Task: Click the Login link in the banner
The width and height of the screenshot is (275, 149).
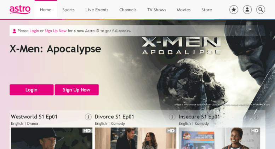Action: 34,31
